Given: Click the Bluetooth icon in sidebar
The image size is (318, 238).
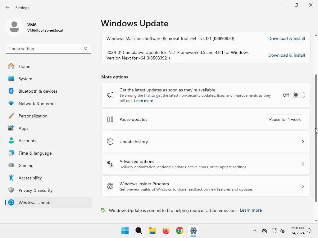Looking at the screenshot, I should (x=11, y=91).
